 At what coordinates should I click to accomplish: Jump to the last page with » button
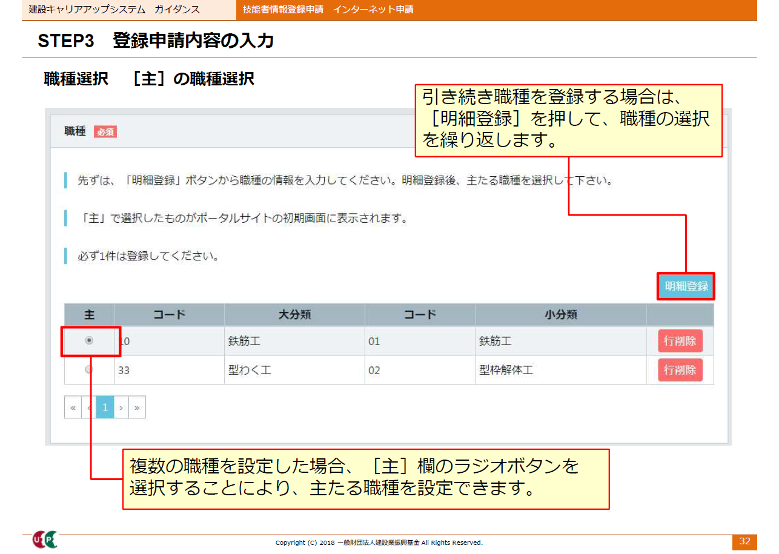[x=138, y=408]
